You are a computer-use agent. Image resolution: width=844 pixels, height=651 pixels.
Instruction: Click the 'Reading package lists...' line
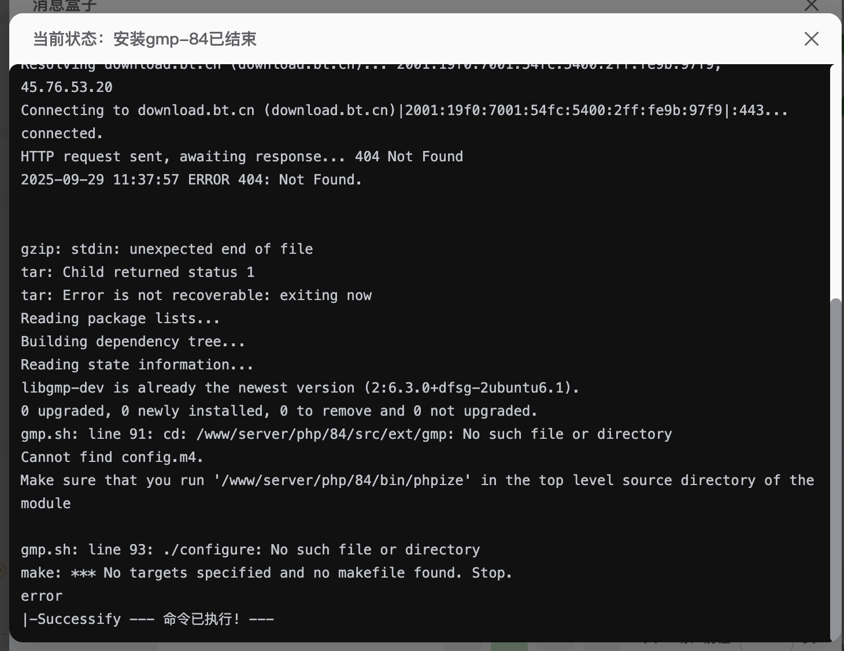pos(120,319)
